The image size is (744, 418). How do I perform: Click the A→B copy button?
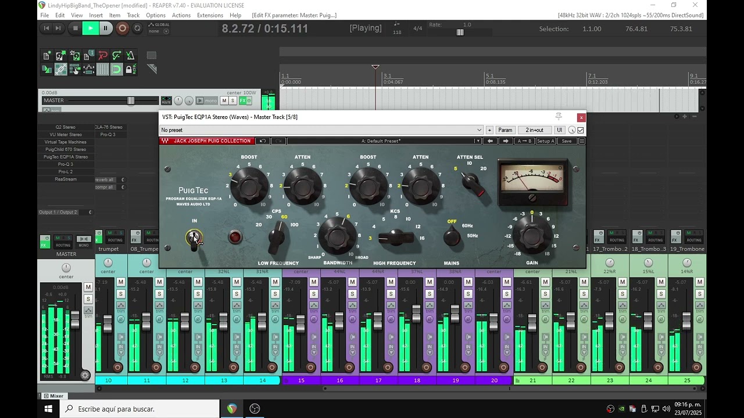click(524, 141)
